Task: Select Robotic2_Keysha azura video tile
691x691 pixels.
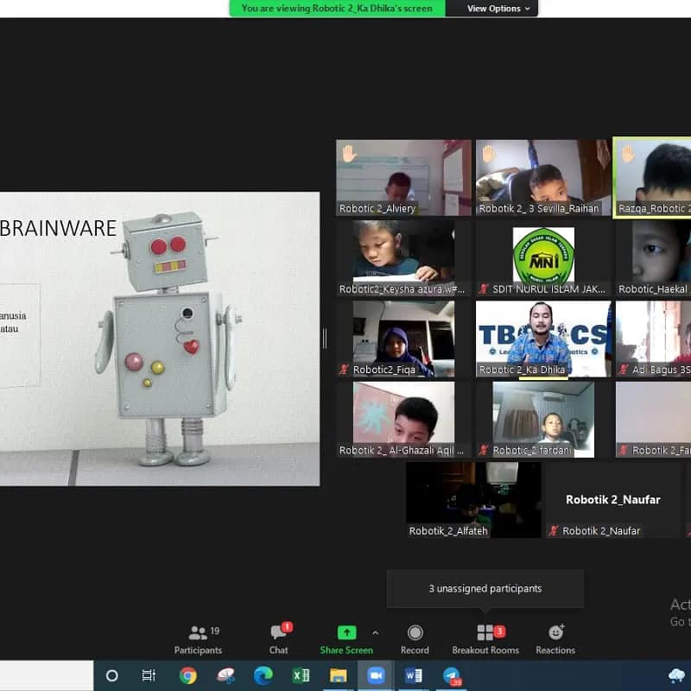Action: [x=403, y=258]
